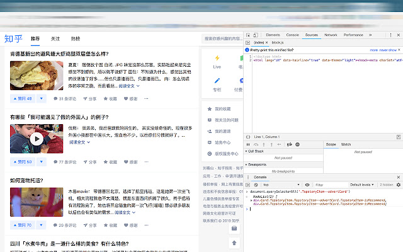Open the 77 条评论 comments
This screenshot has height=252, width=403.
[65, 162]
